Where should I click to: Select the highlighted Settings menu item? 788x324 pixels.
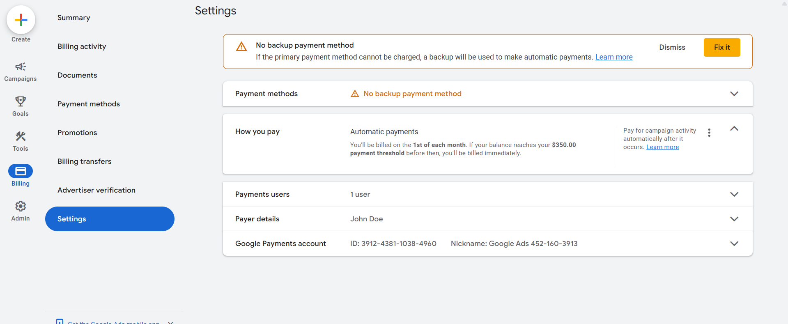[x=110, y=219]
